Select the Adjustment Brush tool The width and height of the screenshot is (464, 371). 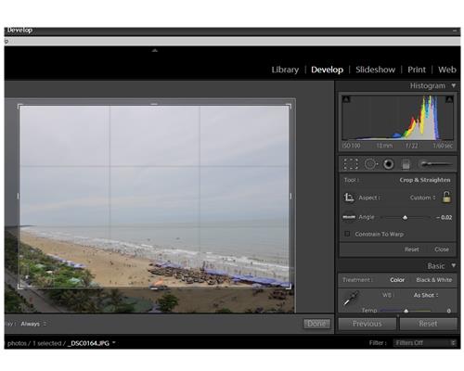coord(435,164)
